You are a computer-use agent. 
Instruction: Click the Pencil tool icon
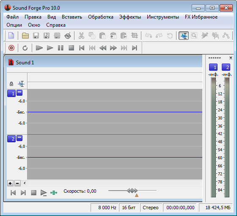pos(204,36)
